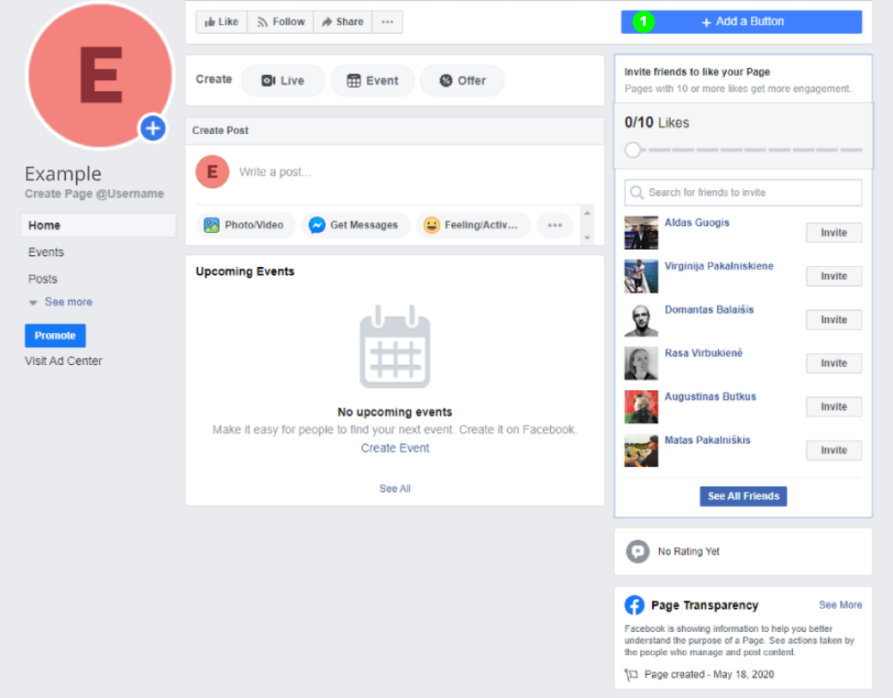The image size is (893, 698).
Task: Open the Posts section
Action: (x=42, y=278)
